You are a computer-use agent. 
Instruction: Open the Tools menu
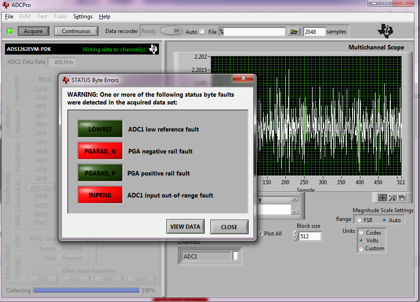60,16
